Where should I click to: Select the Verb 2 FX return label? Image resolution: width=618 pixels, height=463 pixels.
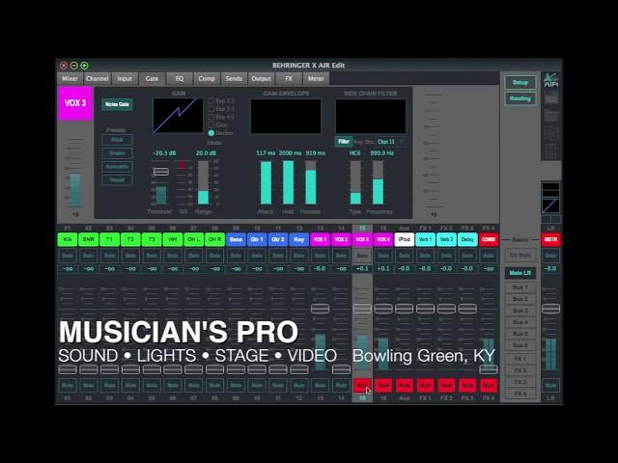click(446, 239)
